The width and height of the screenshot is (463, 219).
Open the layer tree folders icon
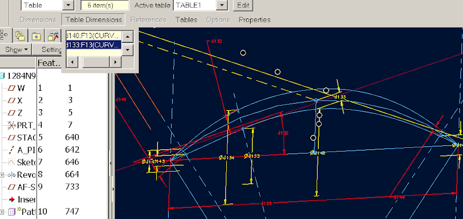pyautogui.click(x=20, y=36)
